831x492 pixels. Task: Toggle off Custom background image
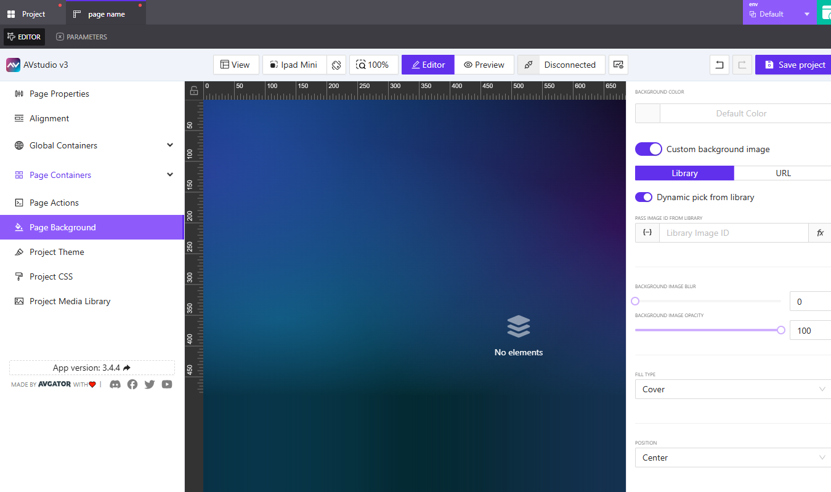pos(648,149)
